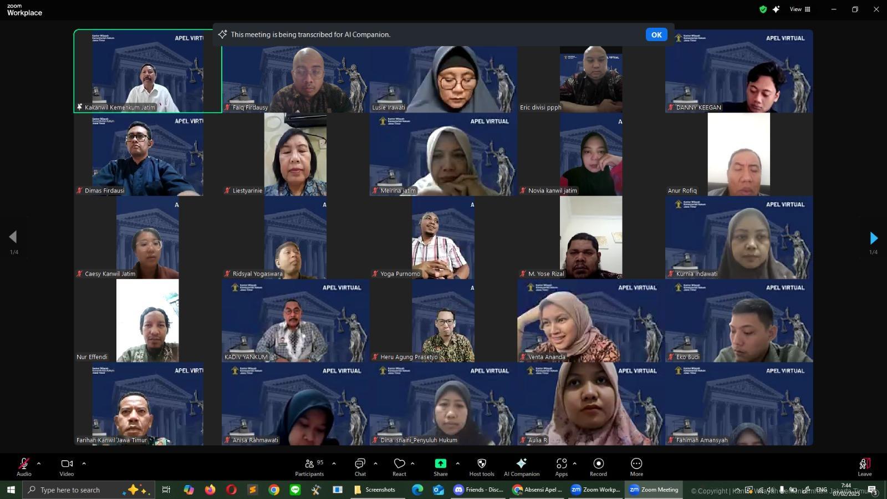The height and width of the screenshot is (499, 887).
Task: Click the taskbar search box
Action: (89, 490)
